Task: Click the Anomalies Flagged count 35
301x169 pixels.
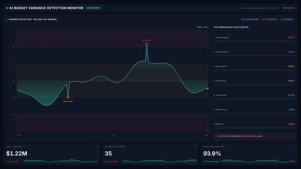Action: click(x=108, y=154)
